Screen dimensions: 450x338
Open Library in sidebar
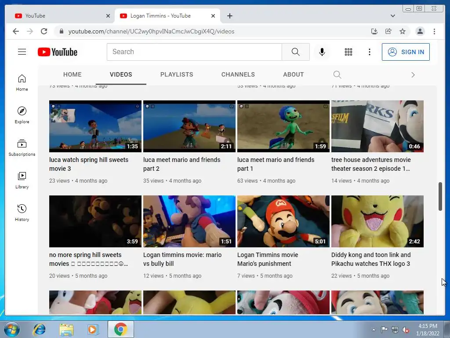(x=22, y=180)
